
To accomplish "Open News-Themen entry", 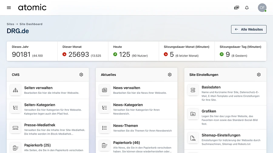I will pos(125,125).
